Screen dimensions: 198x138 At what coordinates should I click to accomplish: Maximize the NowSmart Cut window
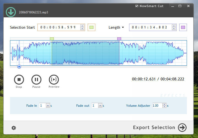[180, 6]
